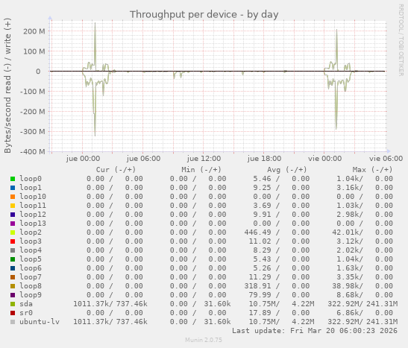Click the sr0 dark red legend swatch

(x=13, y=313)
